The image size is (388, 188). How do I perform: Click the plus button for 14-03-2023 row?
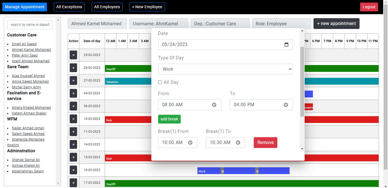73,145
